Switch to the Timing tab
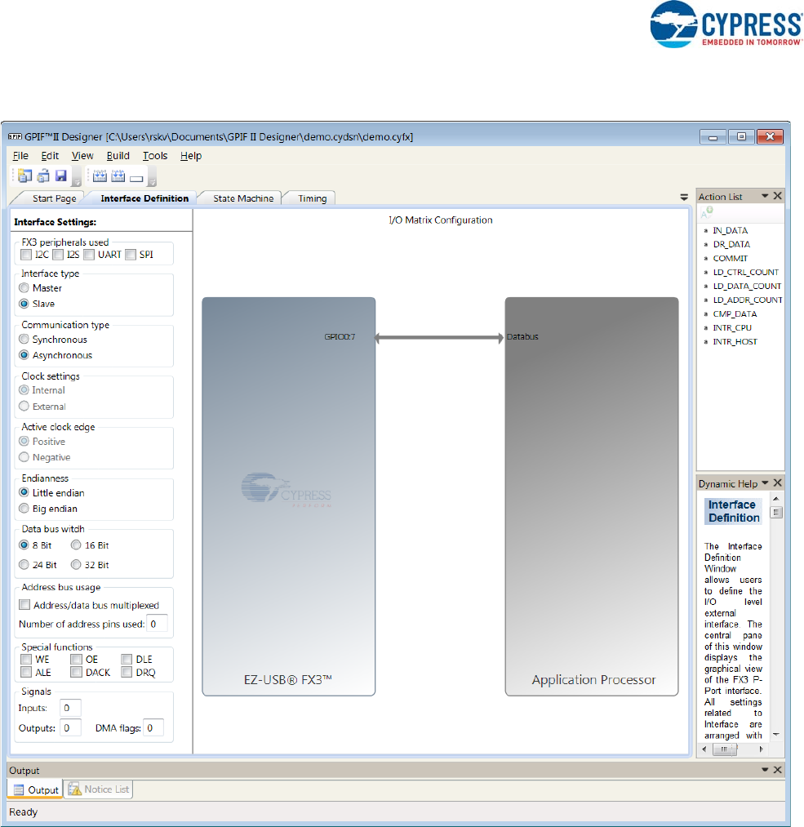804x827 pixels. pyautogui.click(x=312, y=198)
